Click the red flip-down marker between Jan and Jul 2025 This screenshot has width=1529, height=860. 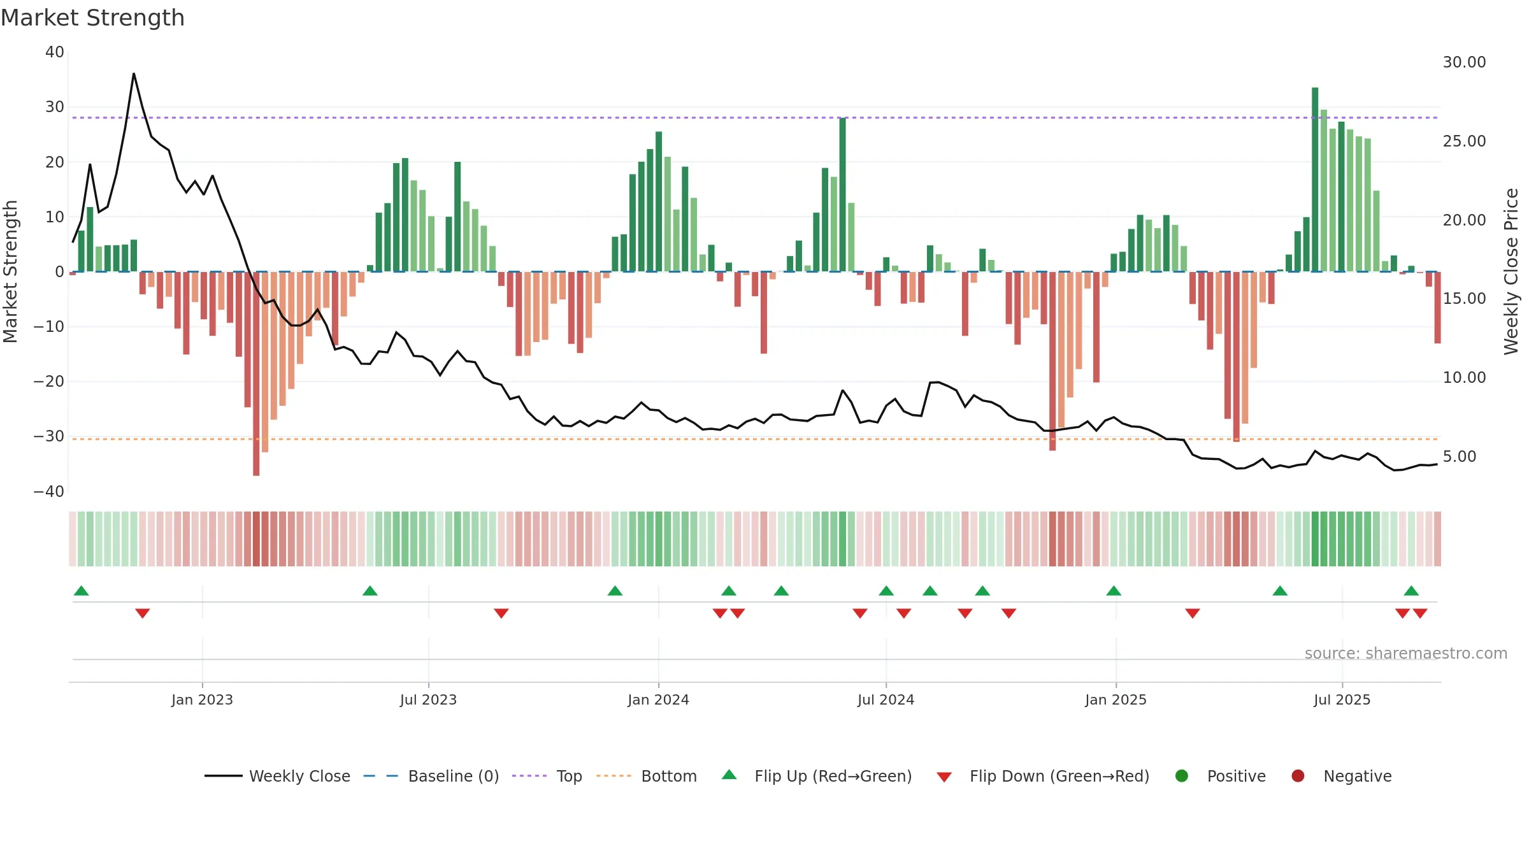1193,613
